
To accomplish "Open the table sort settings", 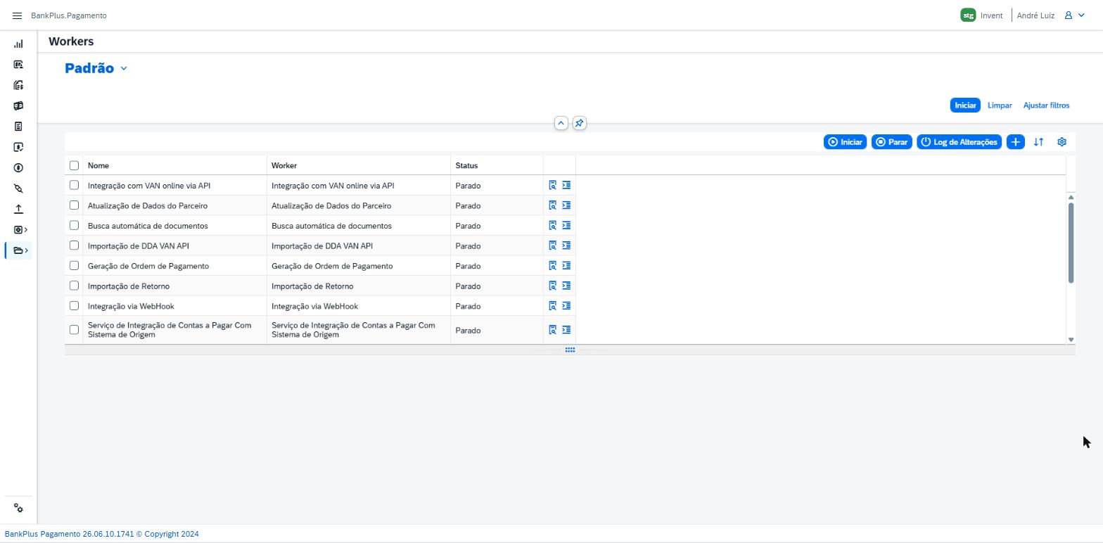I will point(1038,142).
